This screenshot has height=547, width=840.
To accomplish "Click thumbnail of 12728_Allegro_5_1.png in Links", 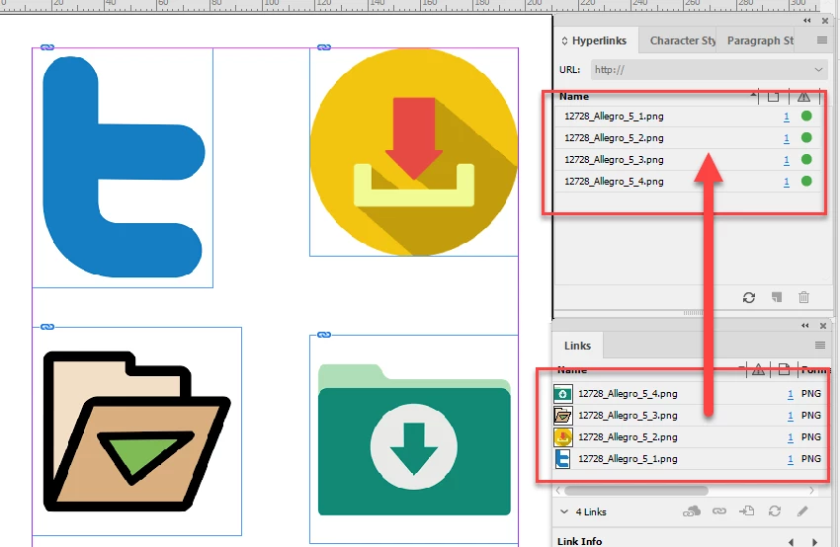I will tap(562, 459).
